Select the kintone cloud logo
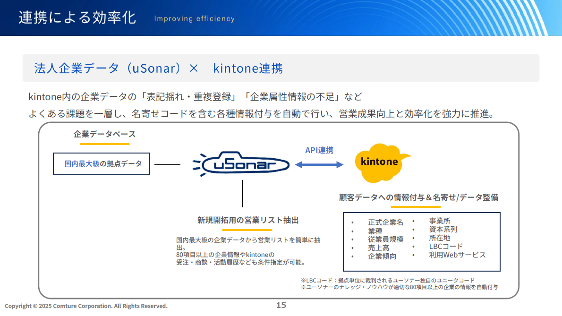The image size is (562, 316). (x=378, y=162)
